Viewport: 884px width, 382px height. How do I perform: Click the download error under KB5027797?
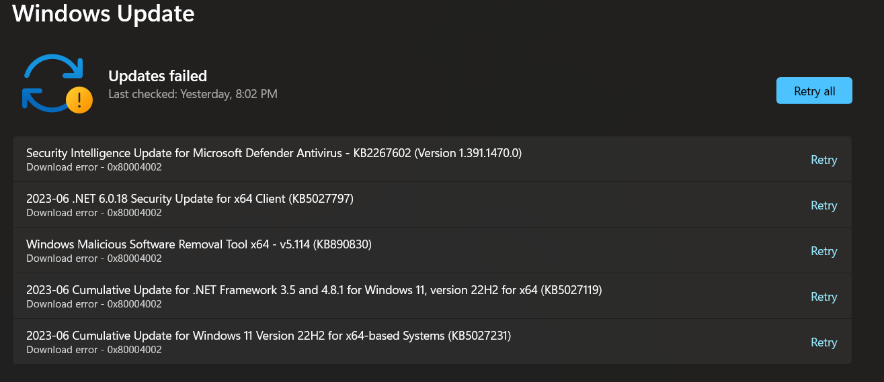(x=94, y=213)
